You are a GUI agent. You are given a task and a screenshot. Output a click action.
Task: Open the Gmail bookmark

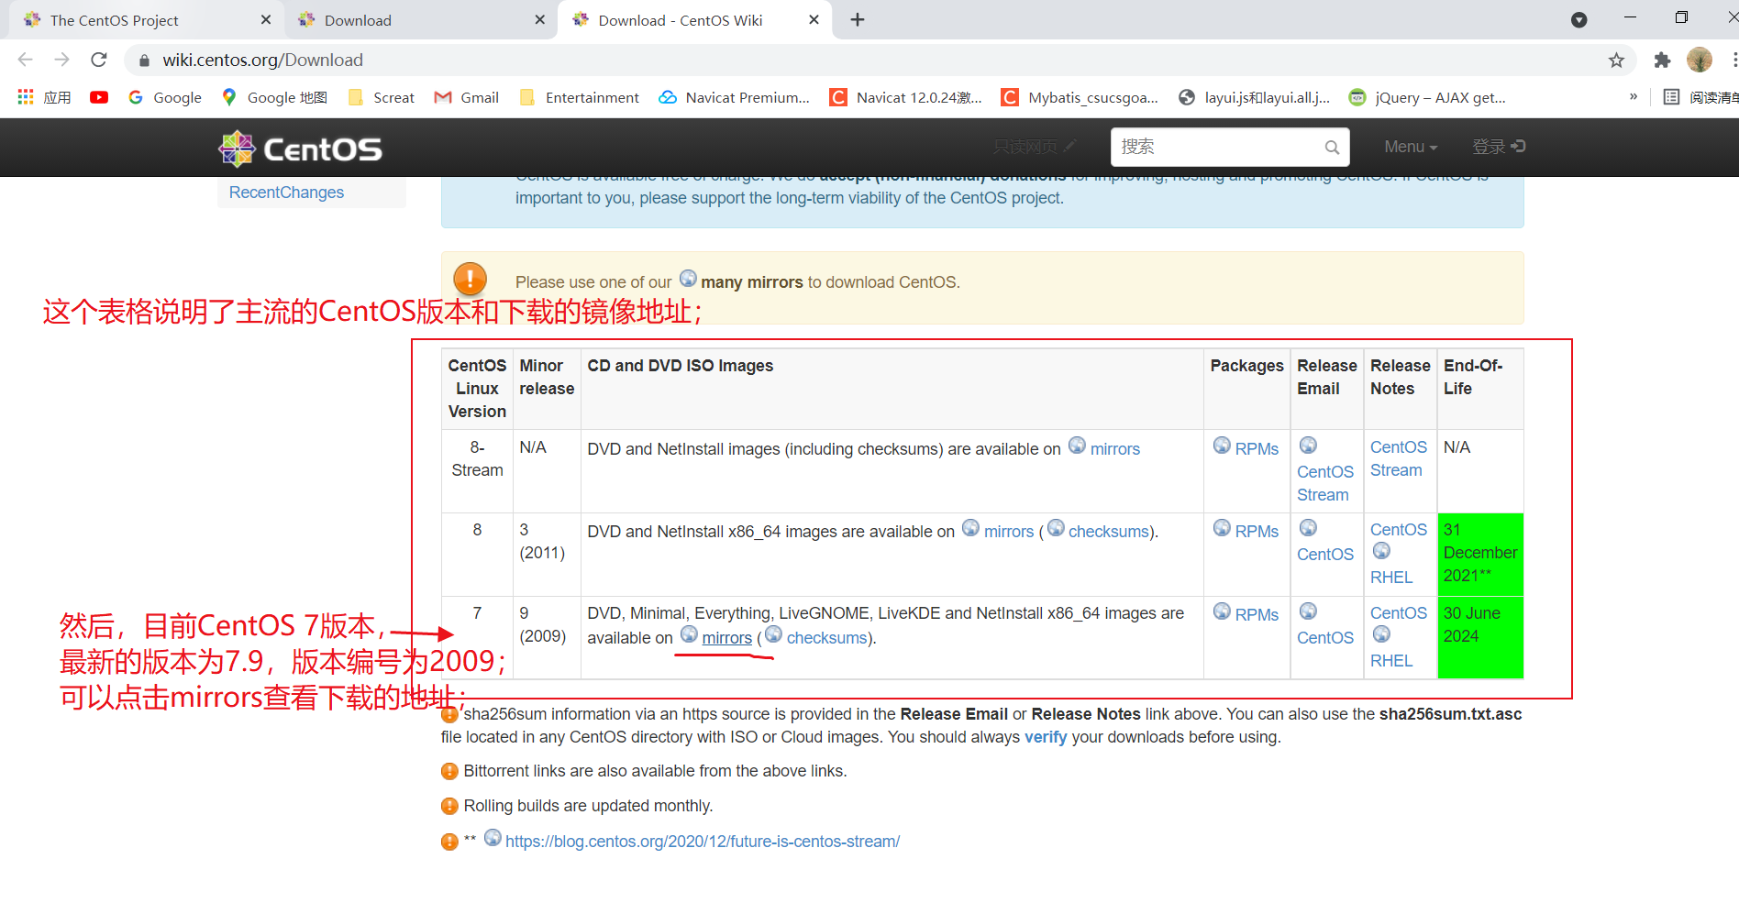pyautogui.click(x=467, y=97)
